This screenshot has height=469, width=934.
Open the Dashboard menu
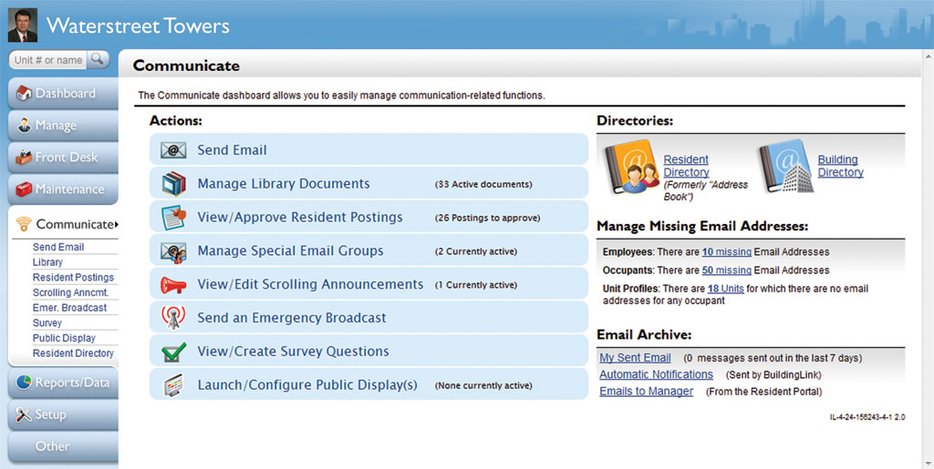point(63,93)
